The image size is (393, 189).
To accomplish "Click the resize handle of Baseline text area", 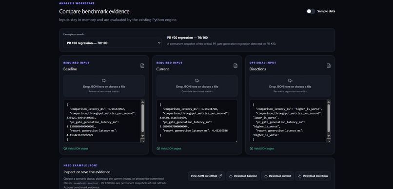I will (142, 140).
